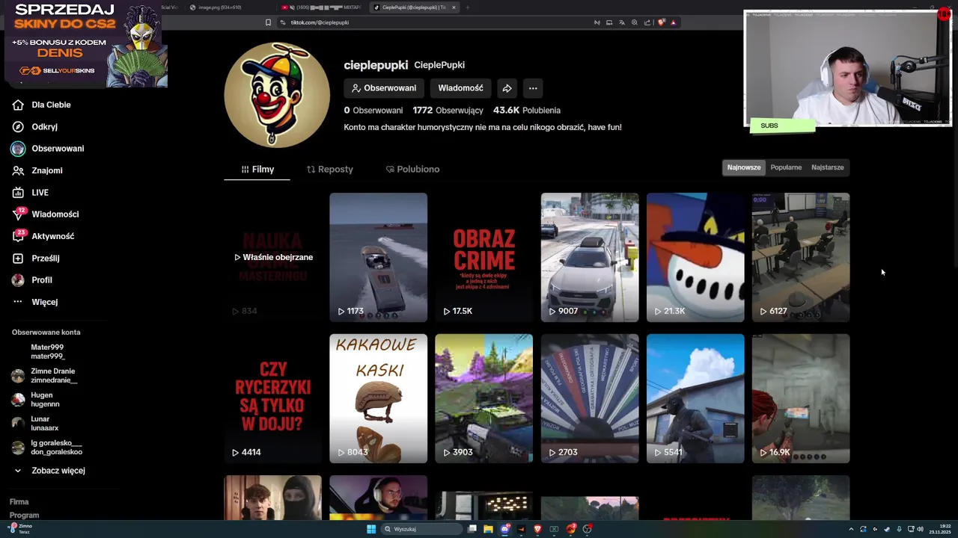
Task: Play the masked man video 5541 views
Action: pyautogui.click(x=695, y=399)
